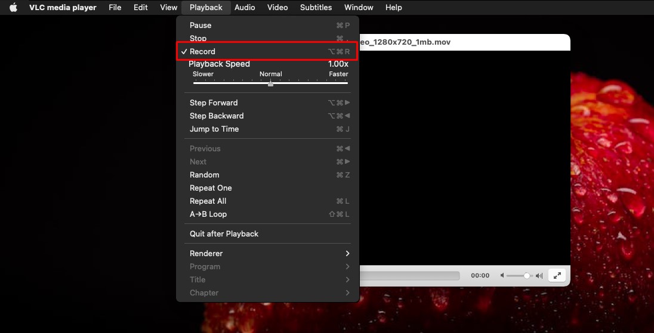Click the volume slider knob in player

click(x=527, y=276)
